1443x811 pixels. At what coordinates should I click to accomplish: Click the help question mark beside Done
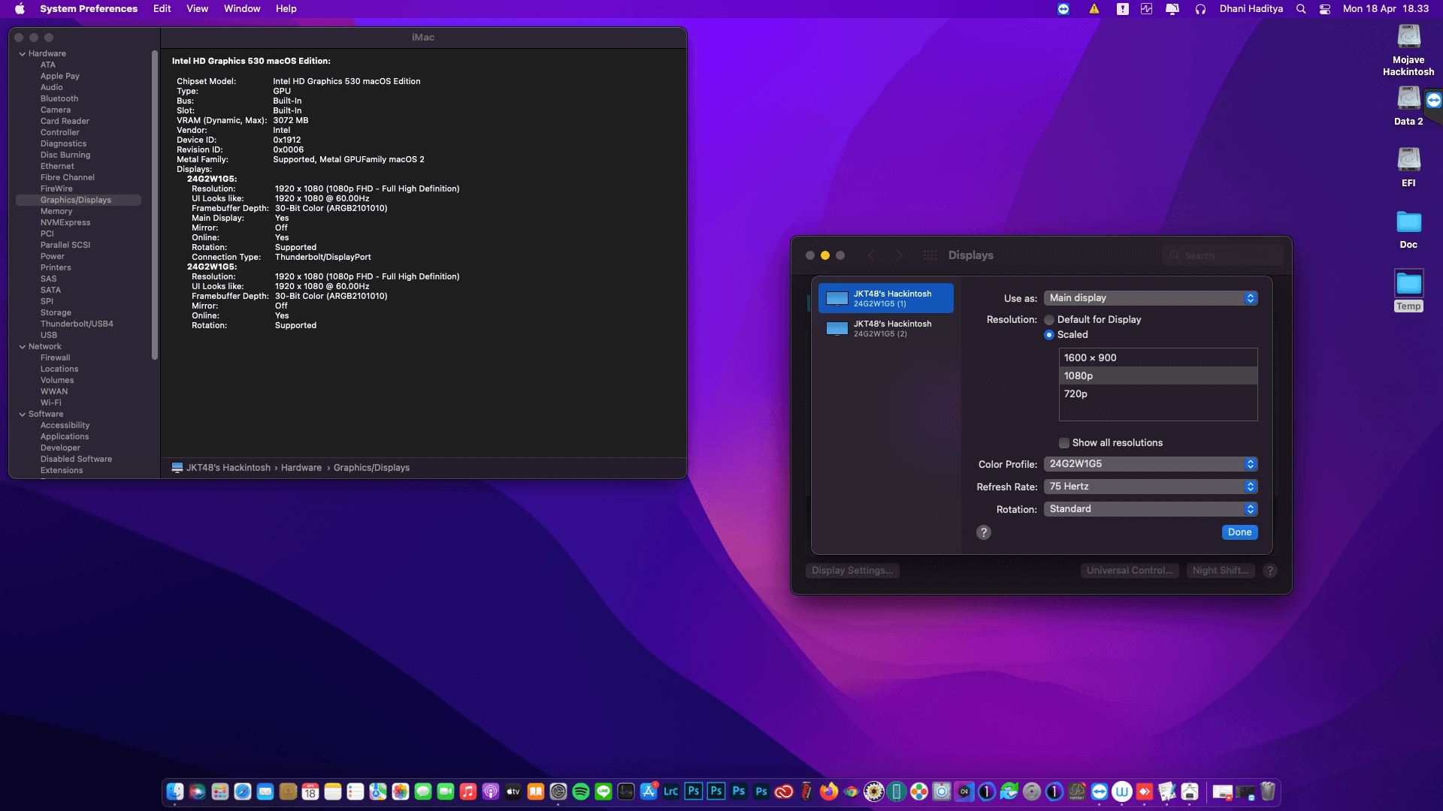coord(984,532)
